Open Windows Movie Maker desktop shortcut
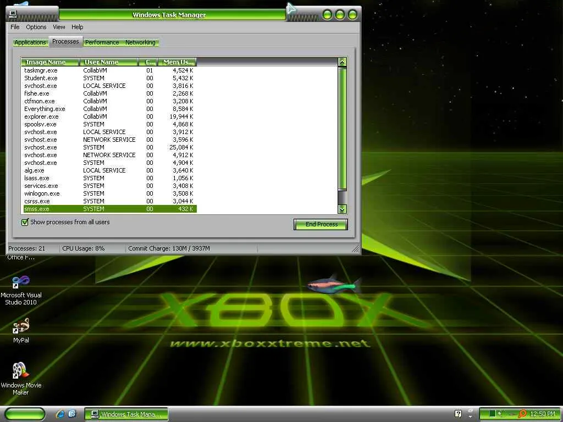563x422 pixels. coord(21,378)
